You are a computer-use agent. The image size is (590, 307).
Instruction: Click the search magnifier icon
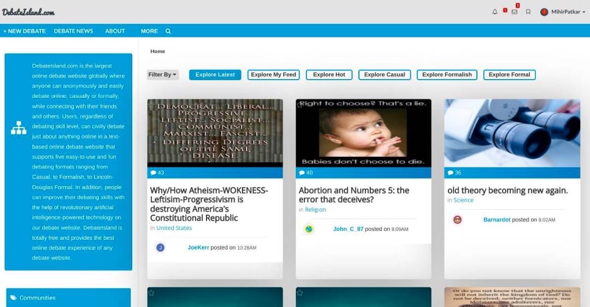[x=168, y=31]
